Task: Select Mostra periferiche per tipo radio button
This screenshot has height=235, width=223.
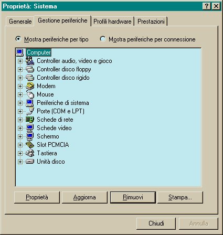Action: 18,39
